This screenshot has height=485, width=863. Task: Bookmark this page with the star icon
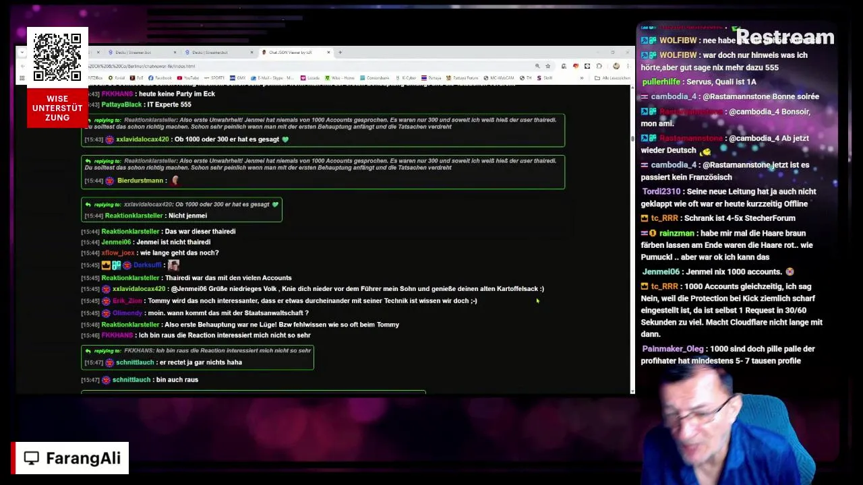[547, 66]
